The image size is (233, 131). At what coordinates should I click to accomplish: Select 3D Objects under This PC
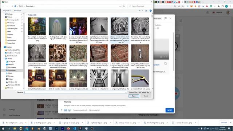(12, 61)
